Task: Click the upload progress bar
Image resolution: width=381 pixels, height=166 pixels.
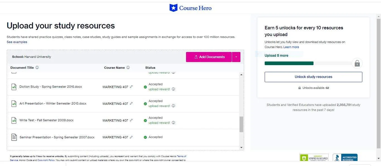Action: pyautogui.click(x=308, y=63)
